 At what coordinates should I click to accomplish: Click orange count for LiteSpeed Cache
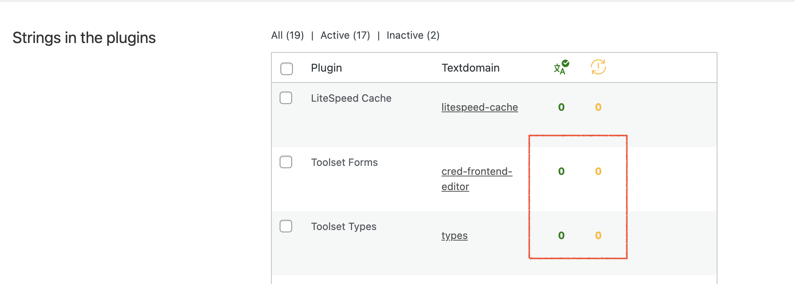pos(598,107)
